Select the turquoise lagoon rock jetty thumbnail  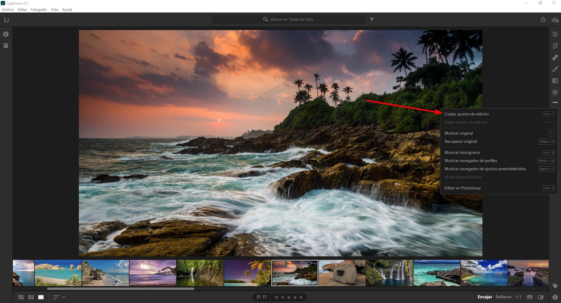point(437,273)
